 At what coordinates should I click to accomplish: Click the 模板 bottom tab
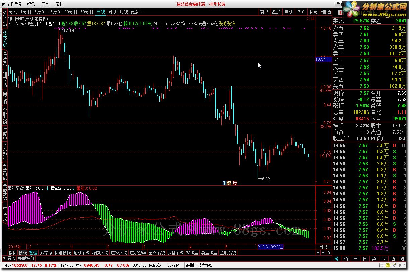click(x=22, y=253)
